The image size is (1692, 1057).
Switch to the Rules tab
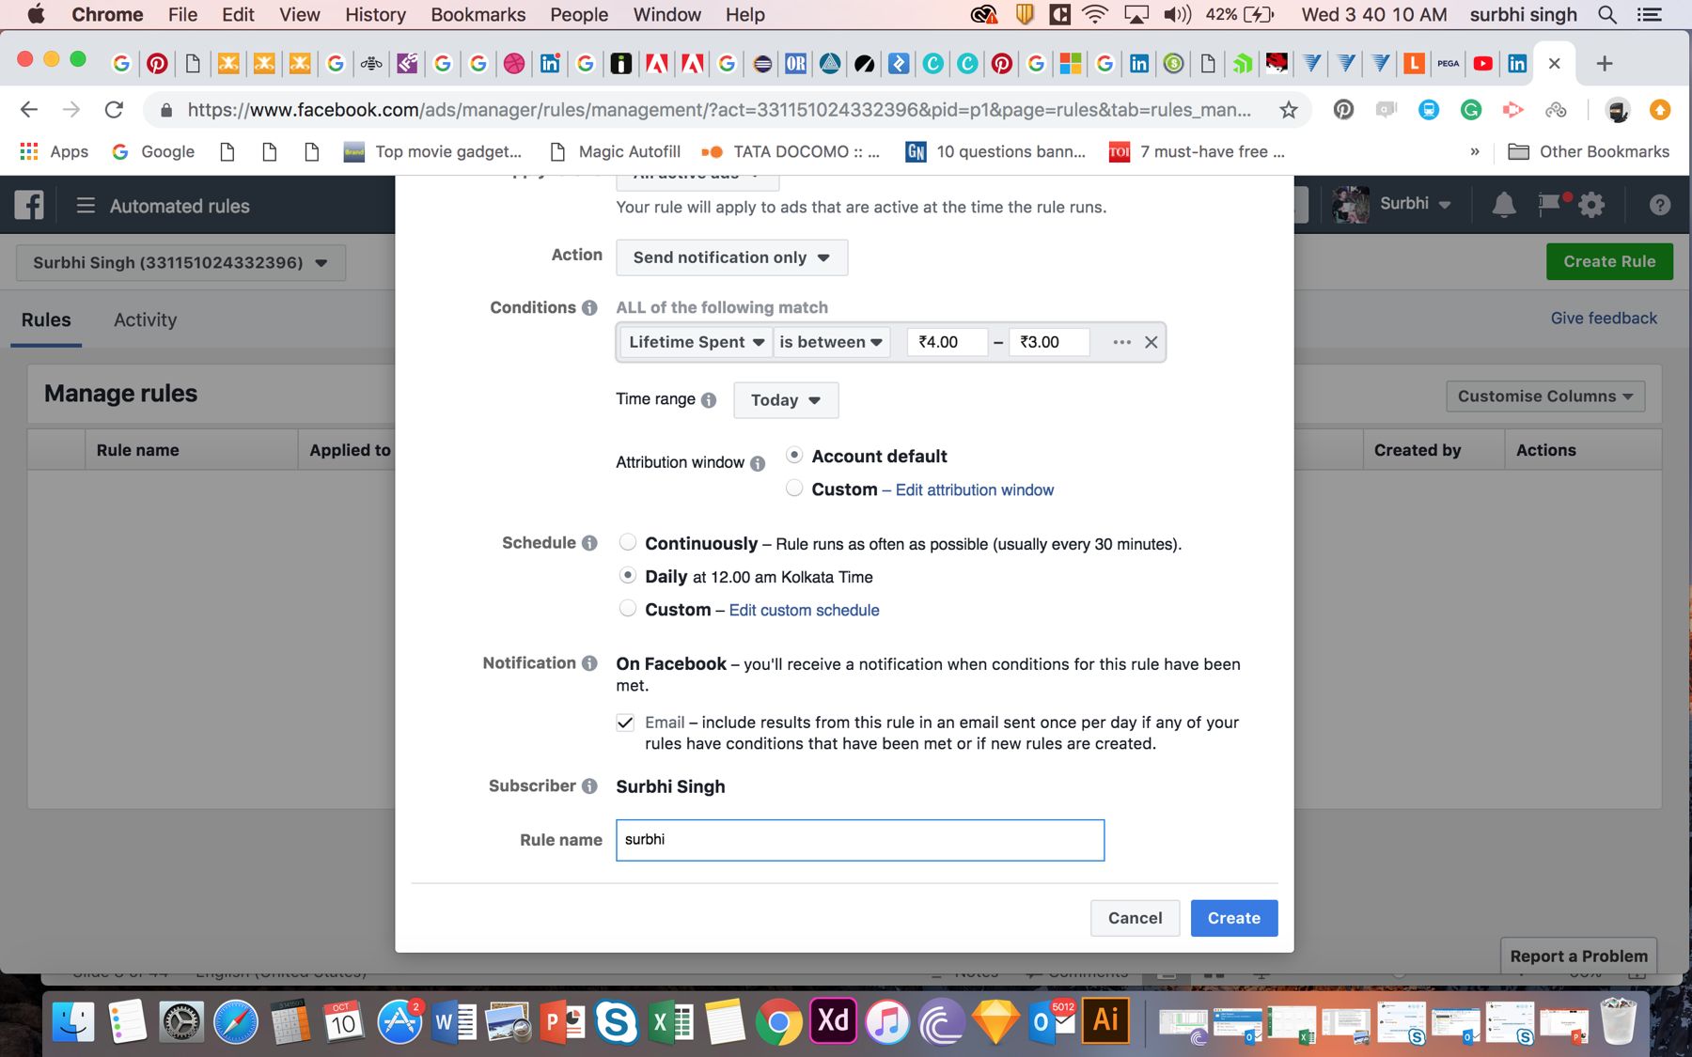46,319
